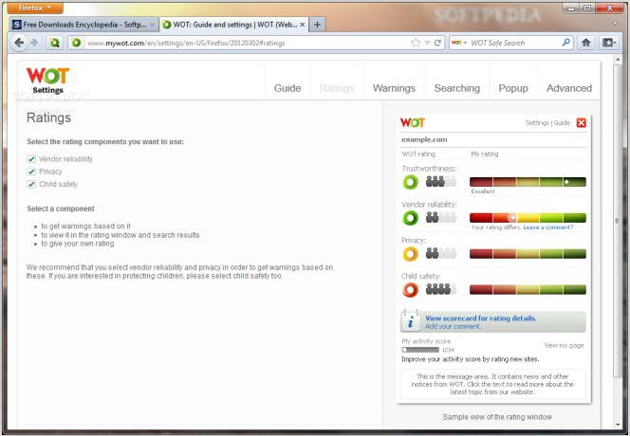Click the WOT Settings logo

[47, 81]
